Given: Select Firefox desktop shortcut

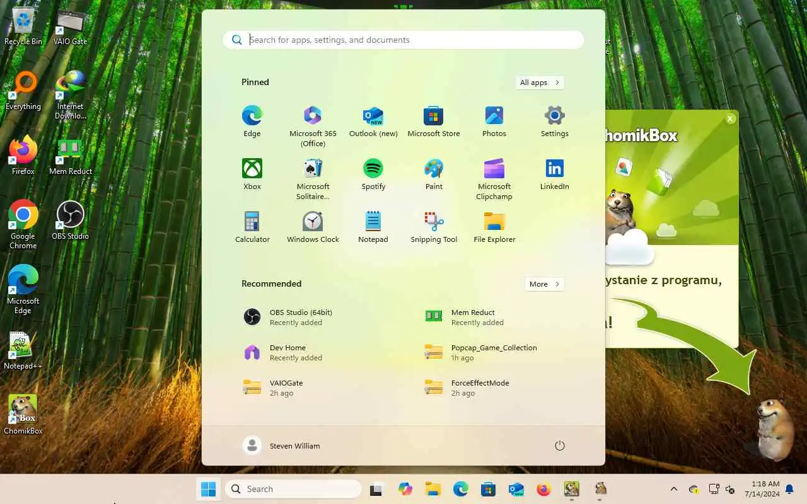Looking at the screenshot, I should tap(23, 156).
